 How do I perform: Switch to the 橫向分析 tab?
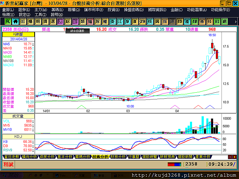pos(29,157)
